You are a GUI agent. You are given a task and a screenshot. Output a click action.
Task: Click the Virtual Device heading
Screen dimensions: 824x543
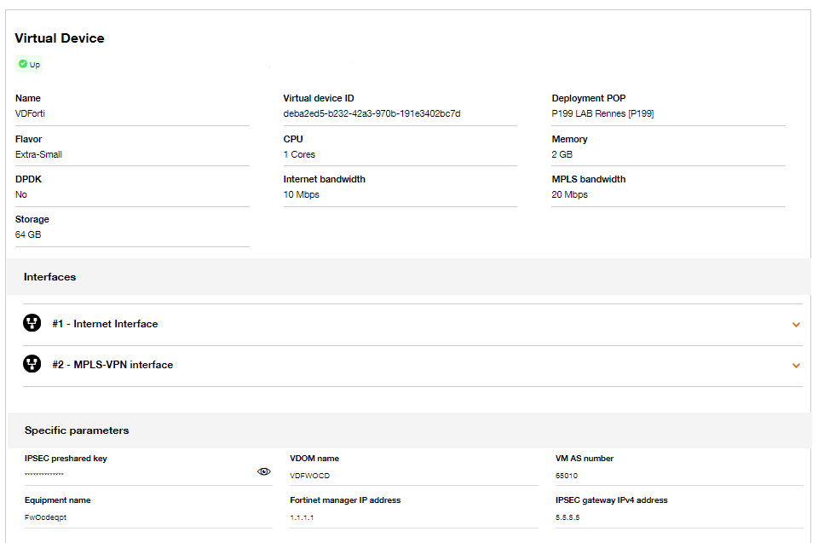(60, 38)
